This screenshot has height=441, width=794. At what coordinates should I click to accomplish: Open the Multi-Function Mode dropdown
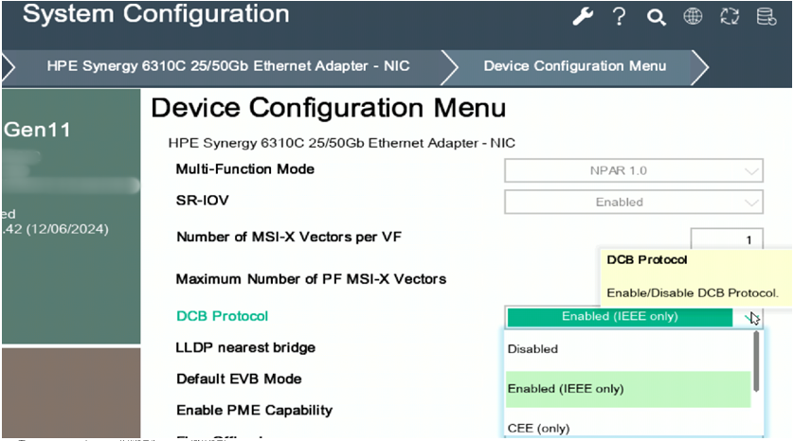pos(633,171)
